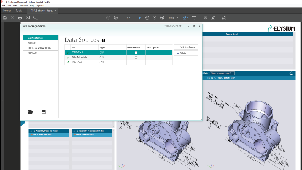Click the refresh icon in 3D view header
The width and height of the screenshot is (302, 170).
(x=291, y=73)
